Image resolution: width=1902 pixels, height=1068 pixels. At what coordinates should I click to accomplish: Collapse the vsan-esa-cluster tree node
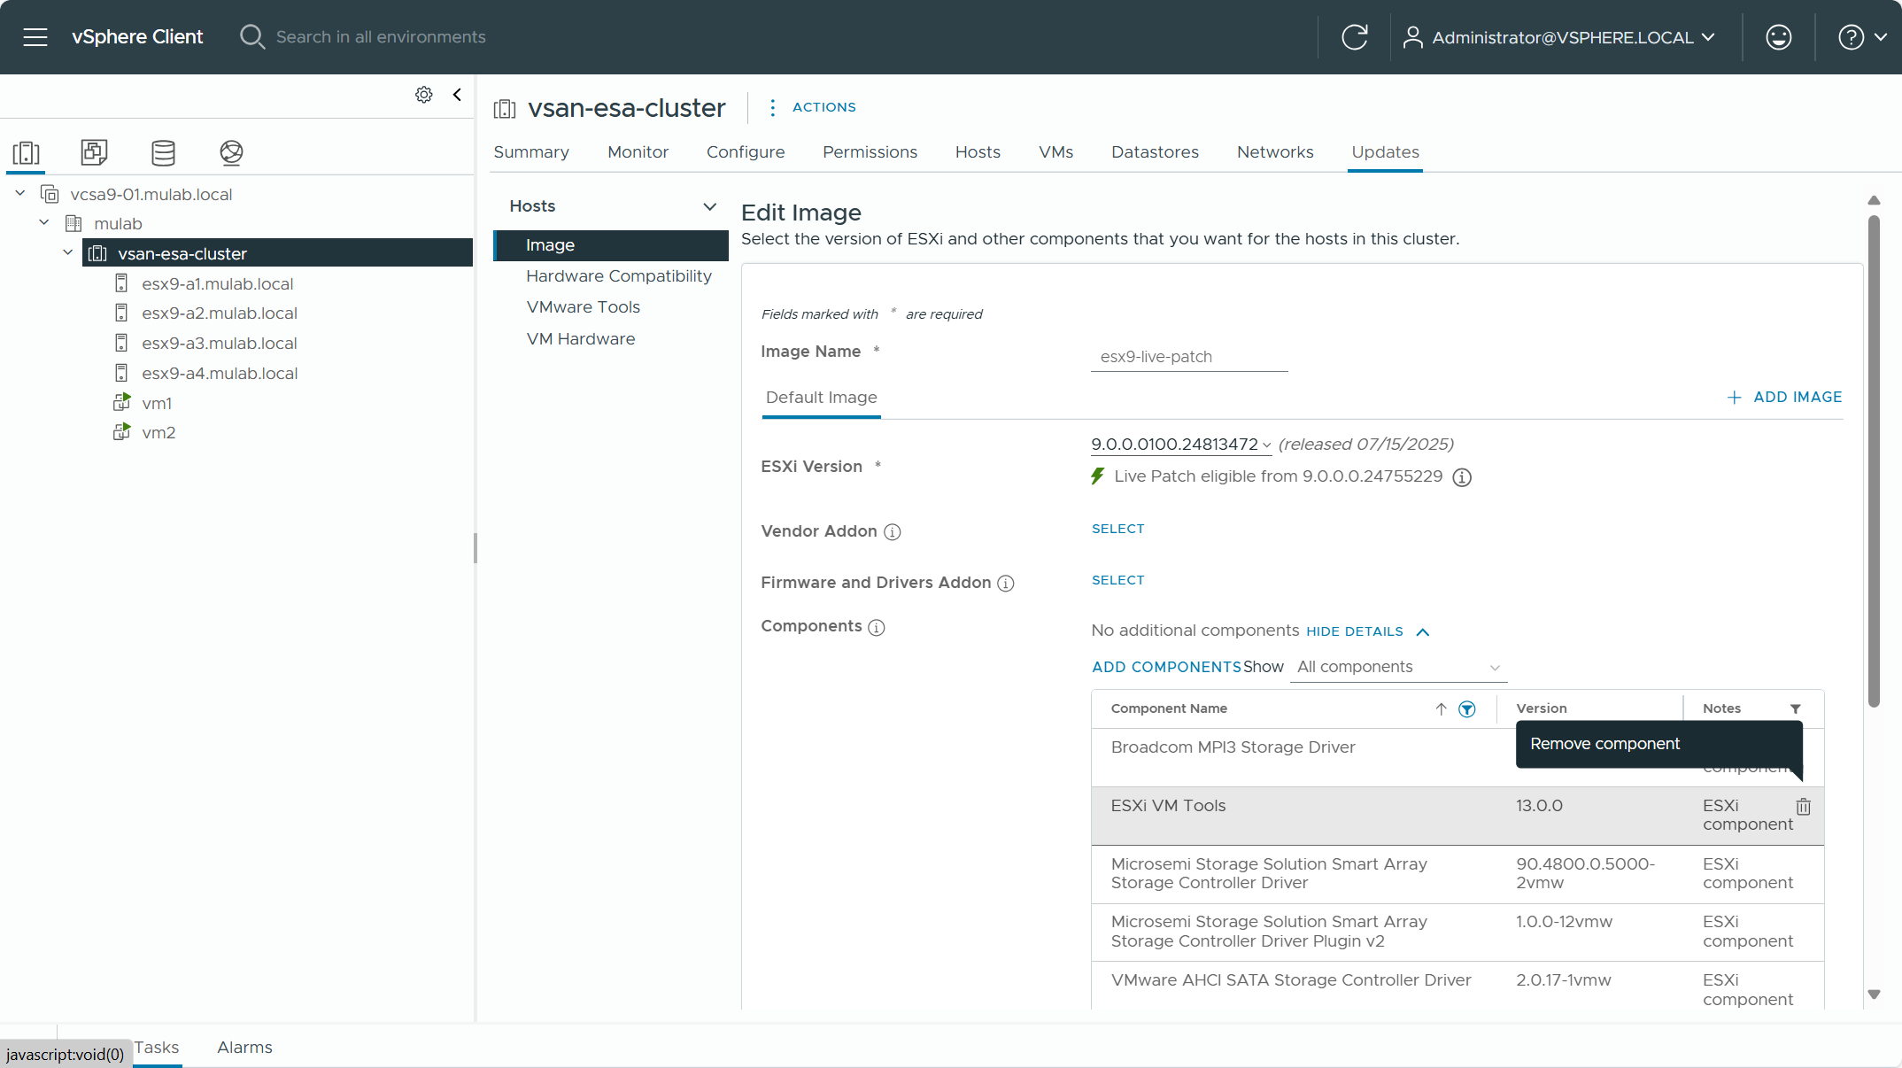(68, 253)
